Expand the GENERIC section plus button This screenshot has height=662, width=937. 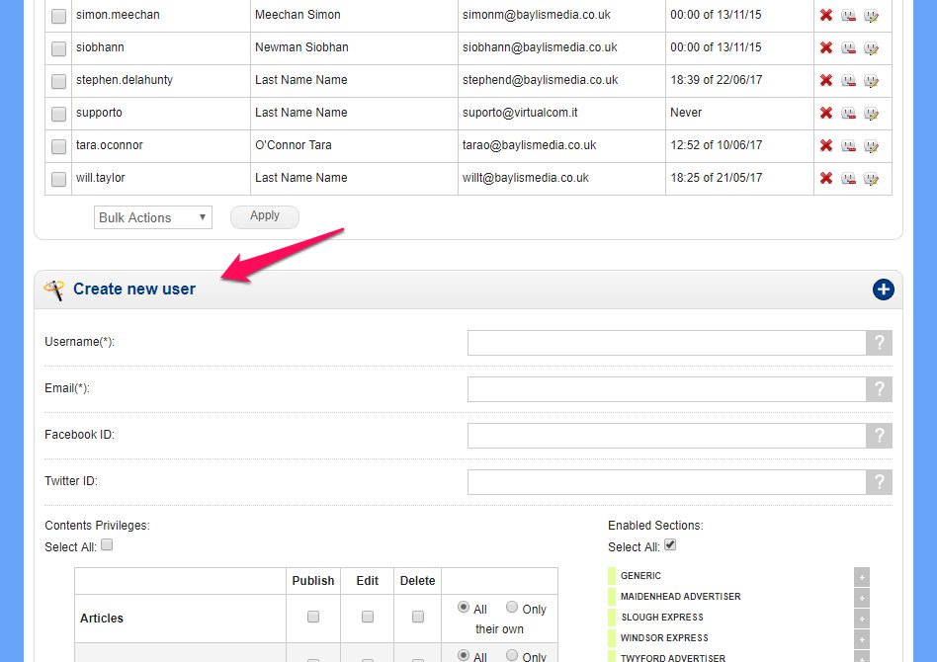pyautogui.click(x=862, y=576)
